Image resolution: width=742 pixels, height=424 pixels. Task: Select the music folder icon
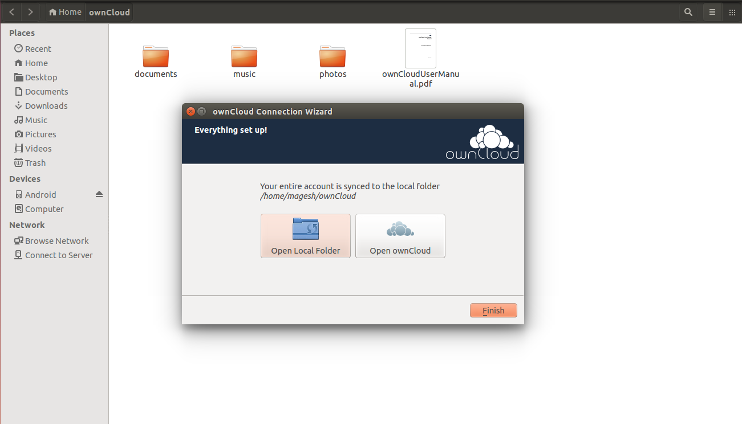[244, 56]
